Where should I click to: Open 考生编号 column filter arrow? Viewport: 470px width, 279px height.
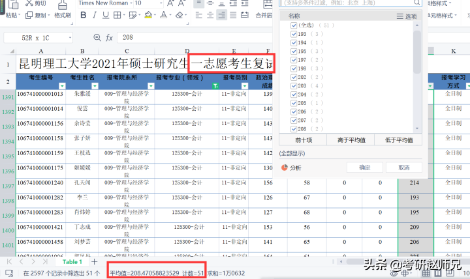[62, 86]
